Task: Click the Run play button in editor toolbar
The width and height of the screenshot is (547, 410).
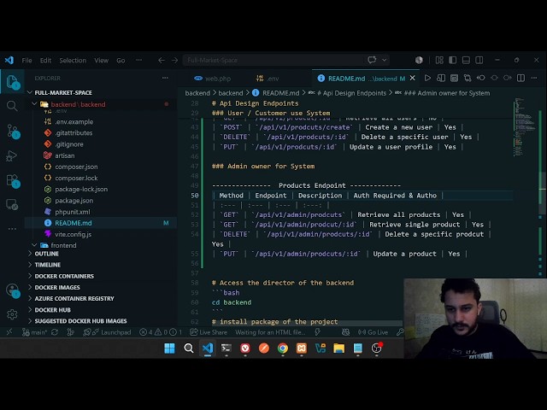Action: [x=427, y=78]
